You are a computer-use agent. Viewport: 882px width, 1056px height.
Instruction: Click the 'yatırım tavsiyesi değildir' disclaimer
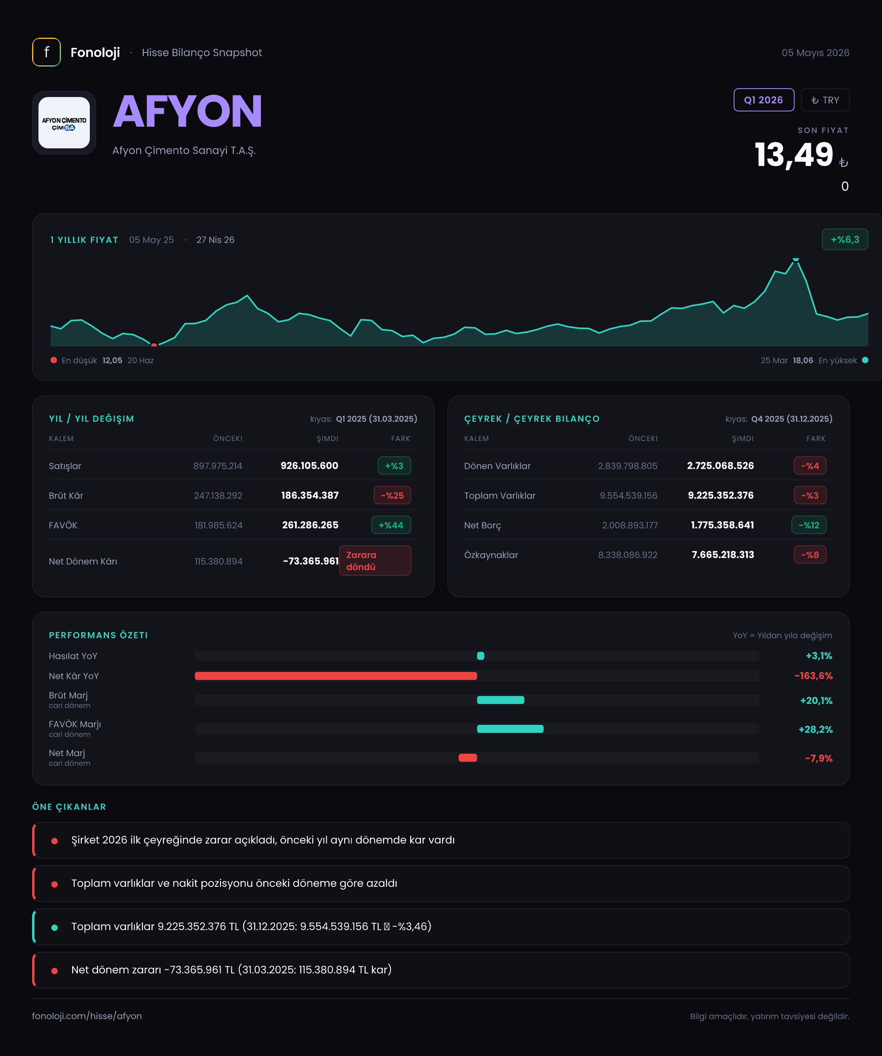point(799,1016)
